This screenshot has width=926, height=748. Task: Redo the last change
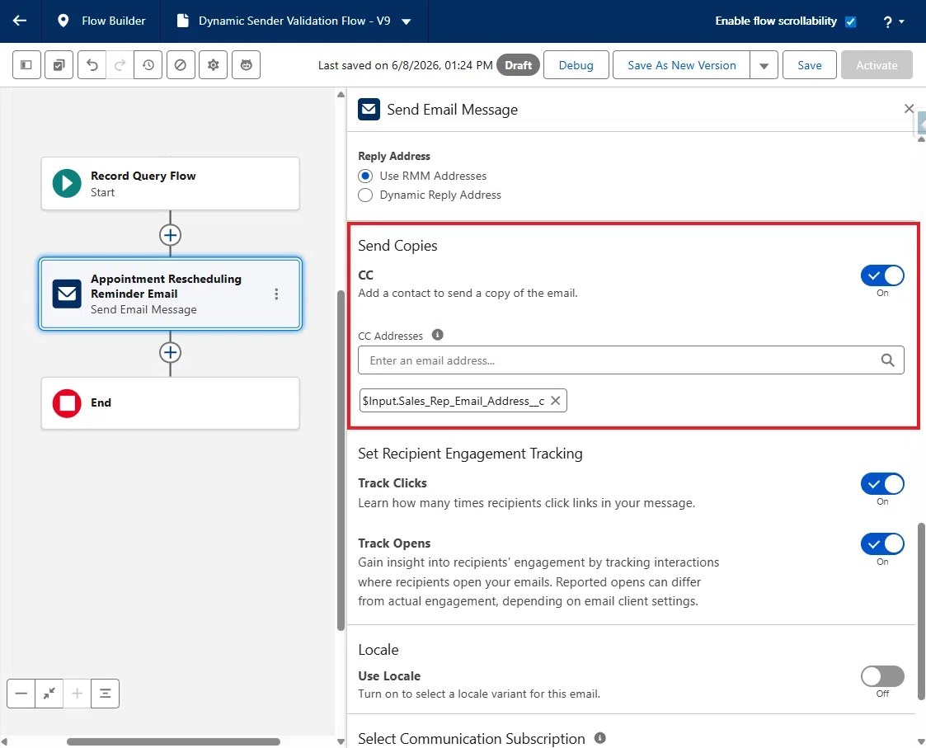pyautogui.click(x=120, y=65)
